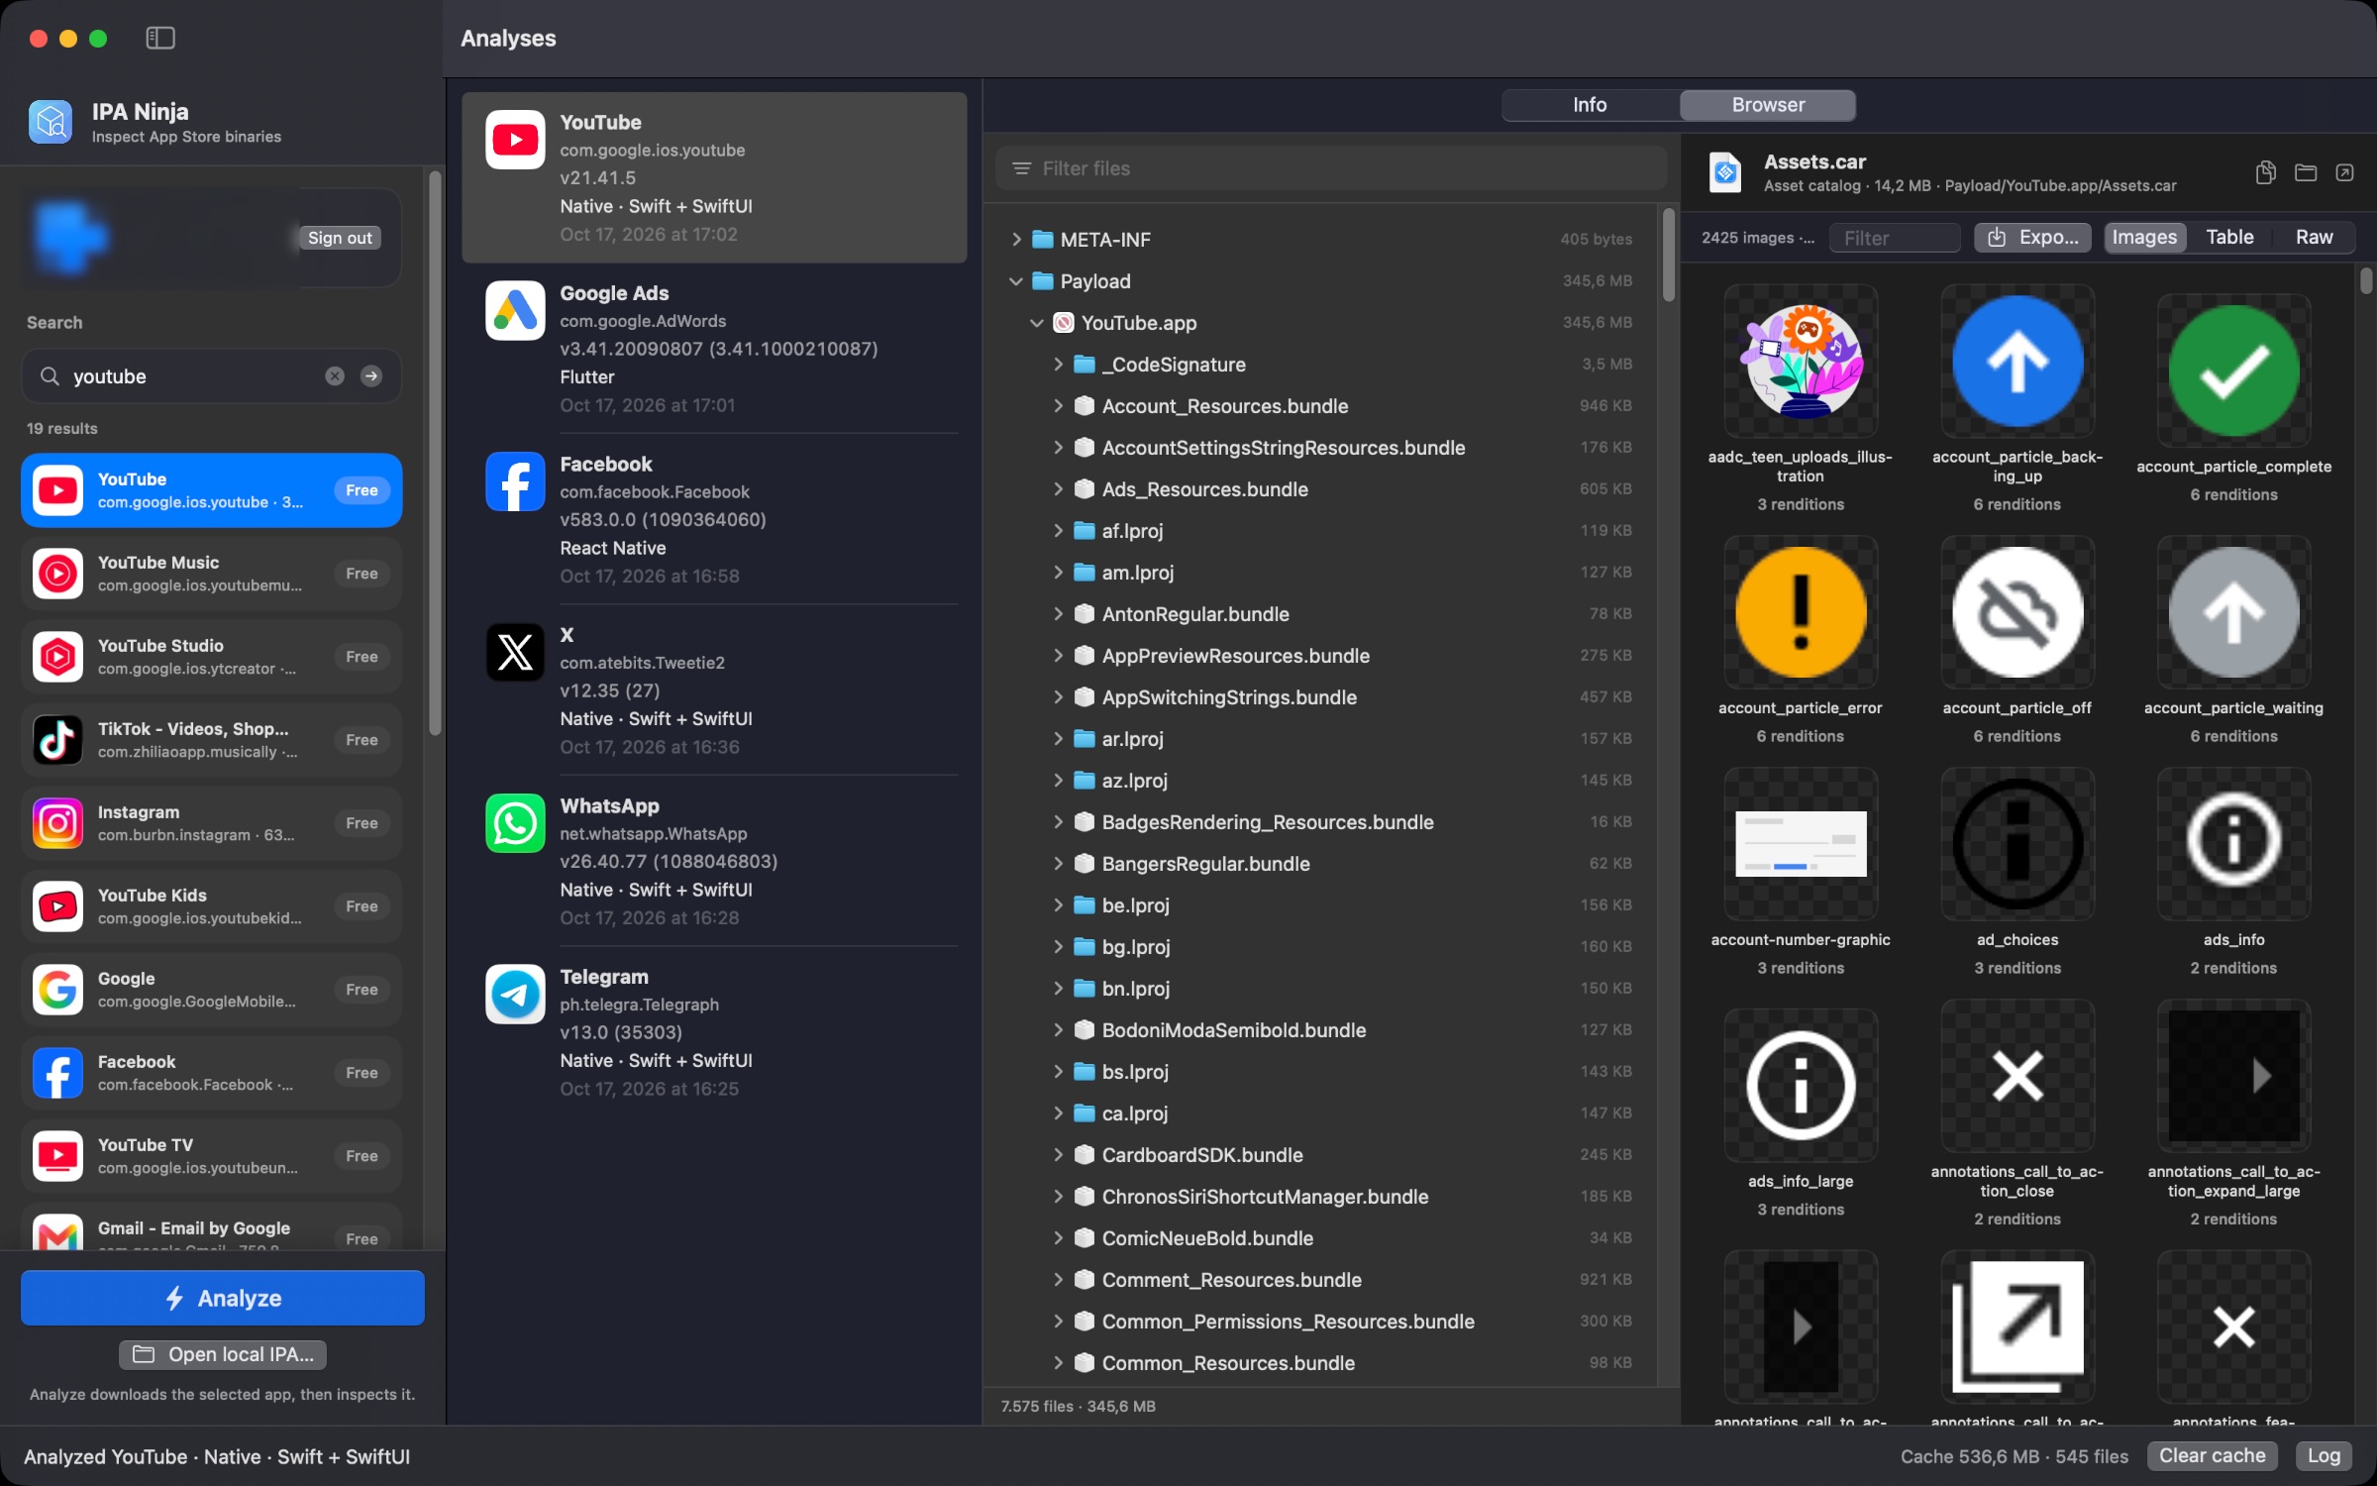The width and height of the screenshot is (2377, 1486).
Task: Clear the youtube search text
Action: pyautogui.click(x=335, y=375)
